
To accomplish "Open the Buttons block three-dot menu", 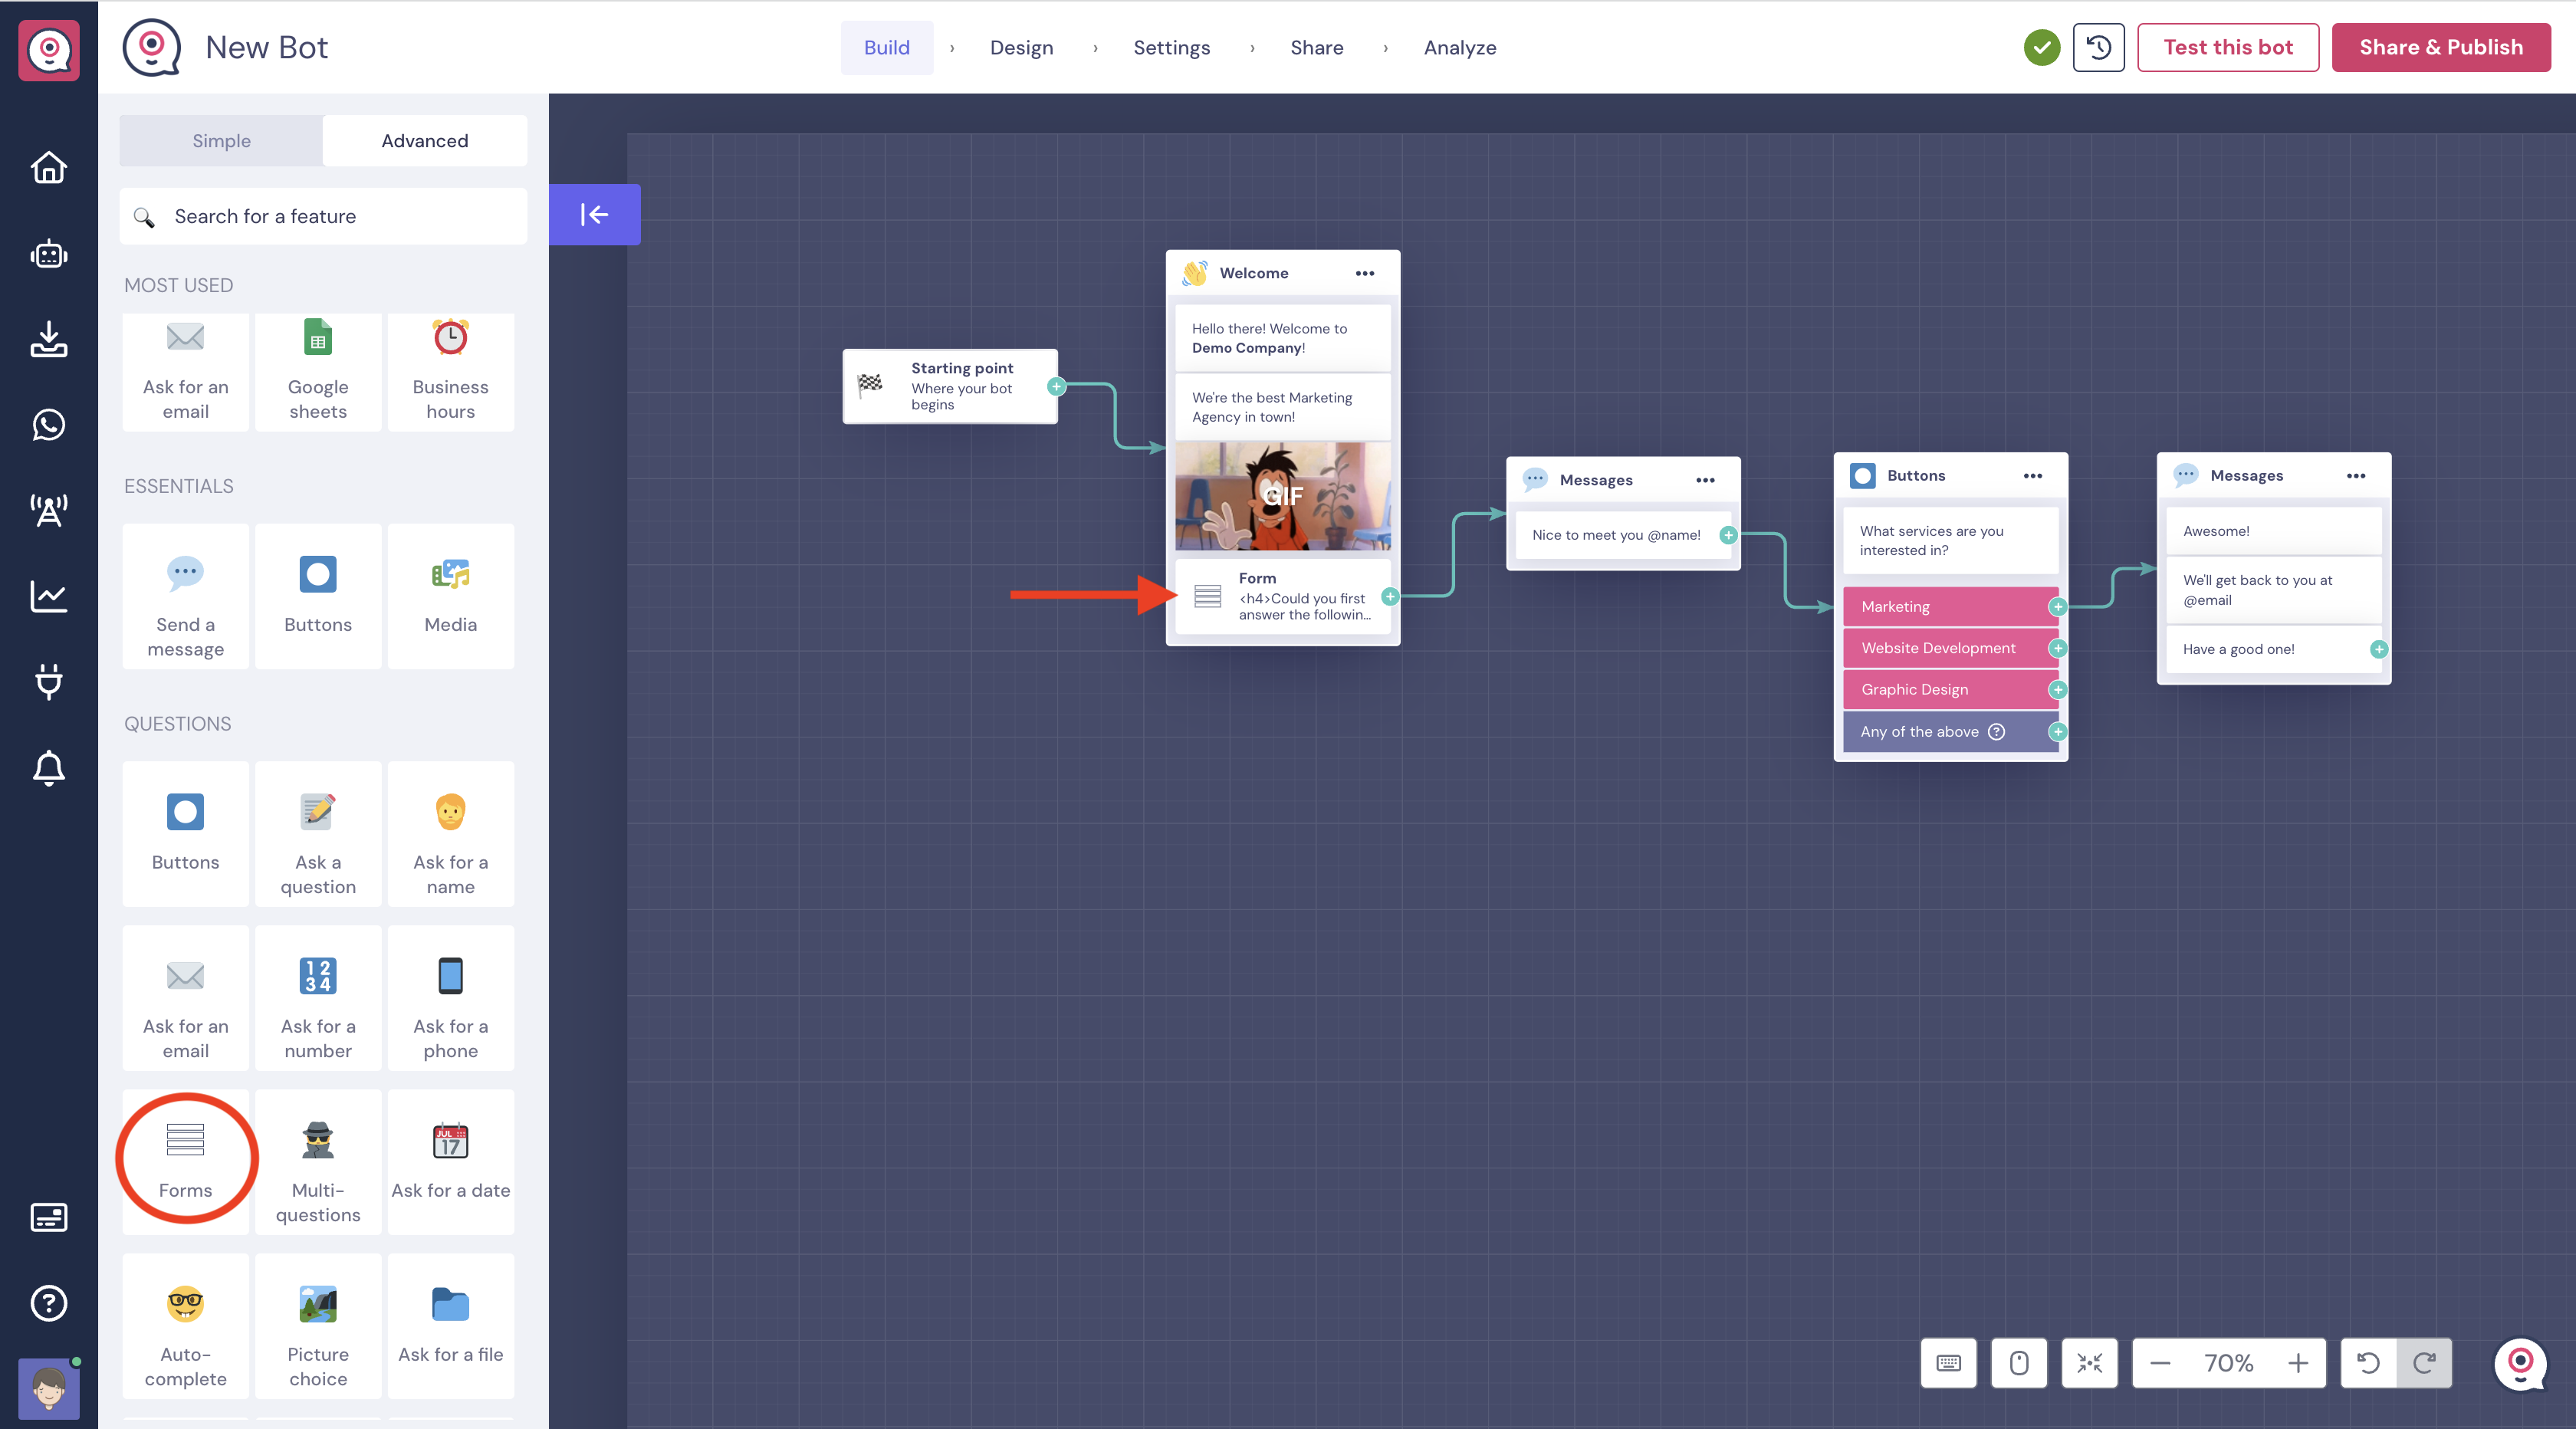I will (2033, 476).
